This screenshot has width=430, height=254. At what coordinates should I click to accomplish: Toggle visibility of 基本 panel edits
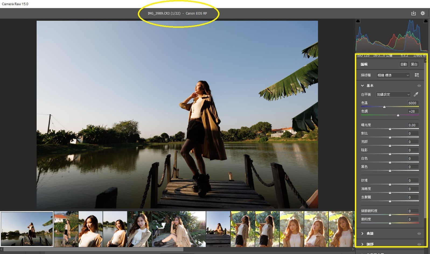(419, 86)
